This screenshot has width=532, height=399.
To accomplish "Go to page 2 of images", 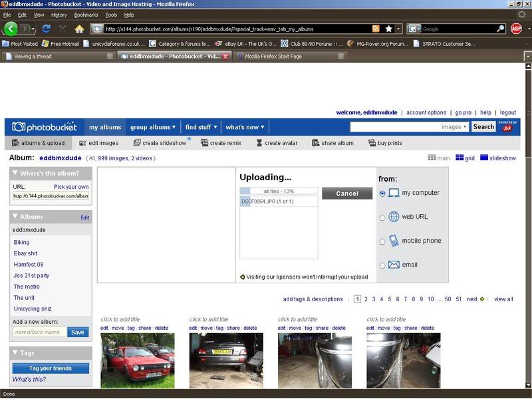I will click(x=366, y=299).
